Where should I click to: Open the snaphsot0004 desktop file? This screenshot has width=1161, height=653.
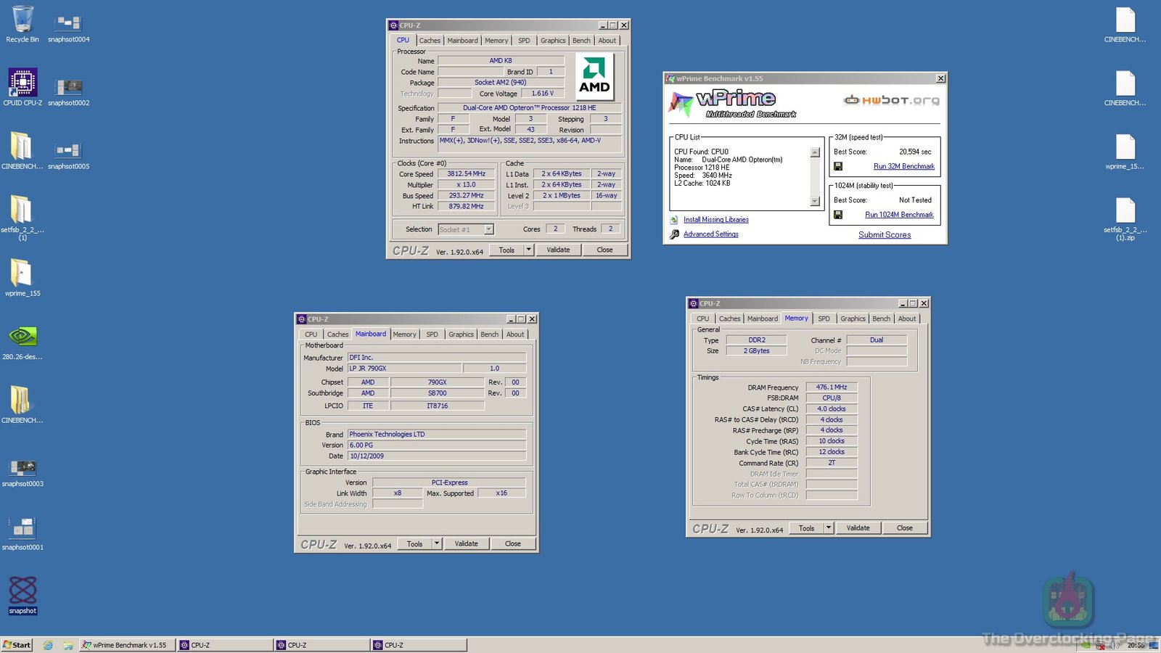(68, 23)
